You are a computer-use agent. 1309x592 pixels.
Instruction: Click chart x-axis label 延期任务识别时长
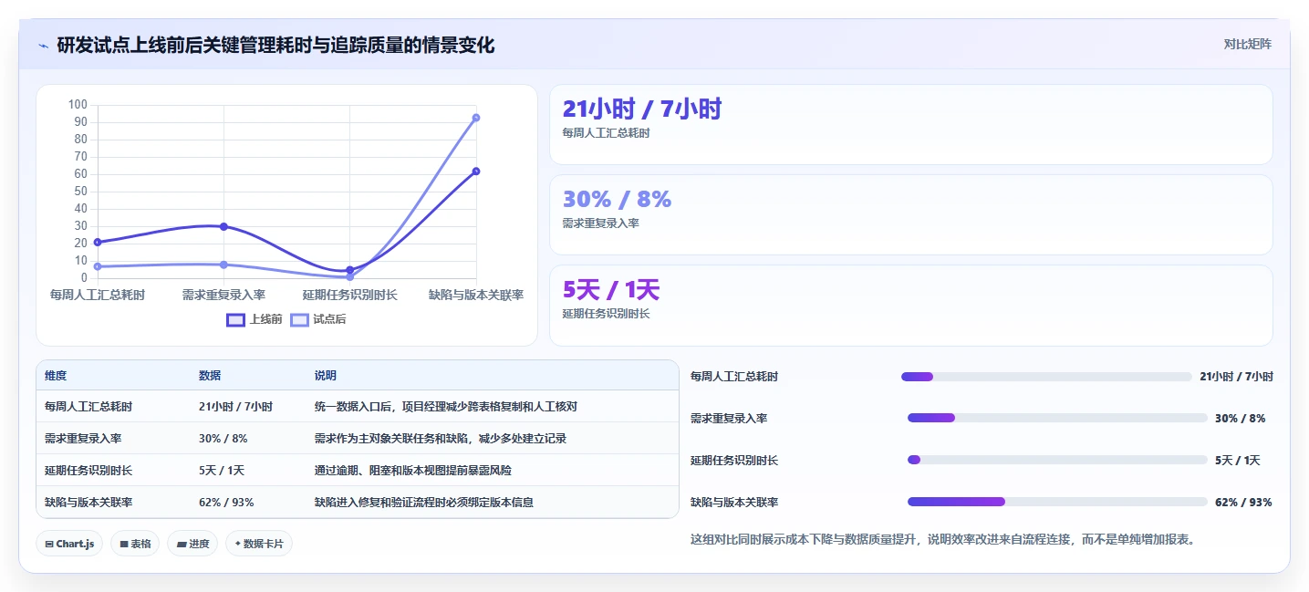tap(350, 295)
